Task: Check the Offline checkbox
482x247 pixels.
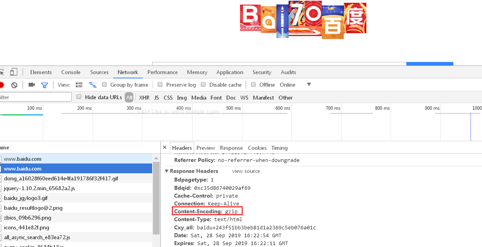Action: (253, 84)
